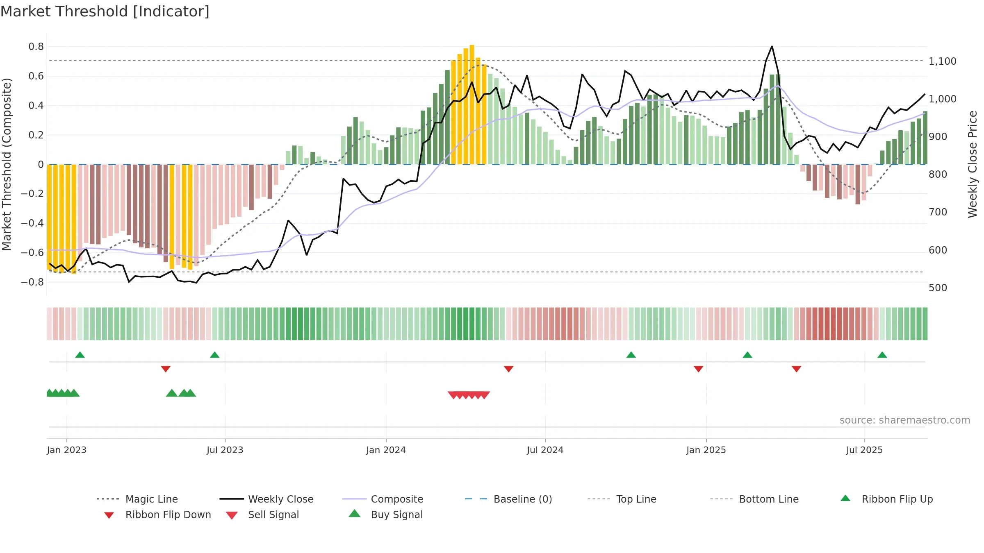This screenshot has height=553, width=984.
Task: Click the Jul 2023 x-axis label
Action: click(225, 450)
